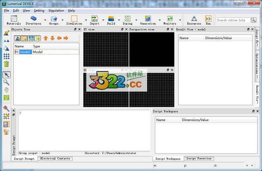Click the triangle shape tool in left sidebar
The height and width of the screenshot is (171, 262).
6,48
